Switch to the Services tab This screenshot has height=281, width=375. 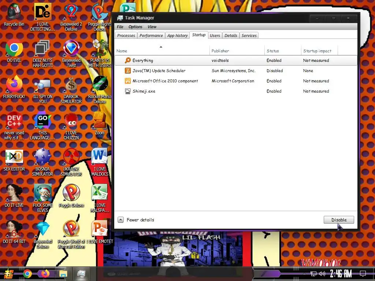[x=249, y=35]
